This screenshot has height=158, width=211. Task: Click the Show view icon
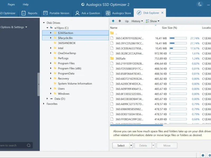(x=147, y=21)
